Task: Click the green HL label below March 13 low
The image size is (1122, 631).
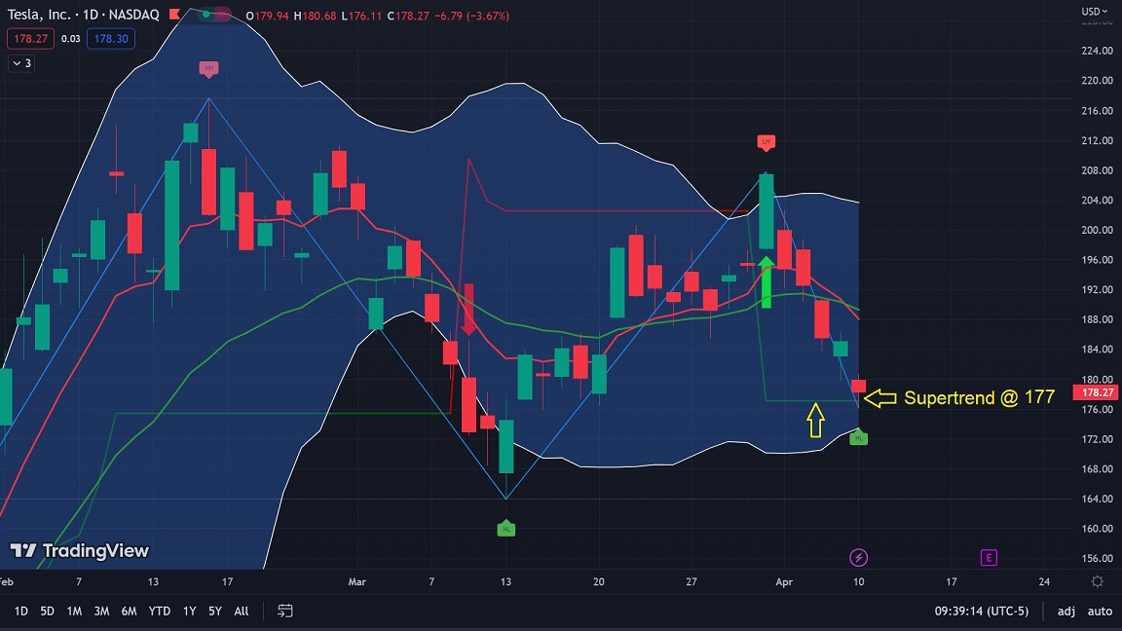Action: 505,529
